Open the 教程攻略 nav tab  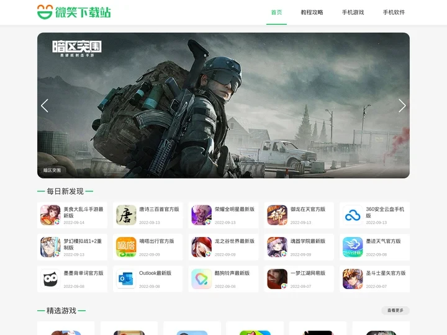pos(312,12)
